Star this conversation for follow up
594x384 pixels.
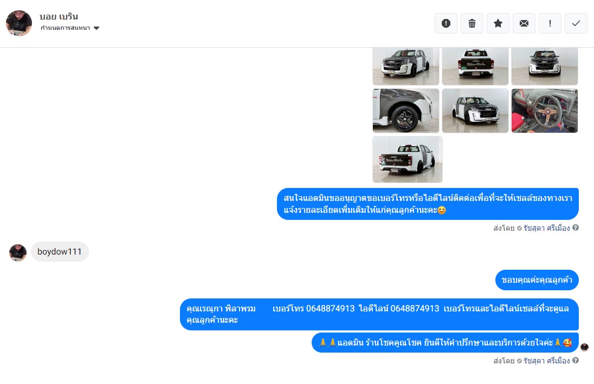pos(498,23)
